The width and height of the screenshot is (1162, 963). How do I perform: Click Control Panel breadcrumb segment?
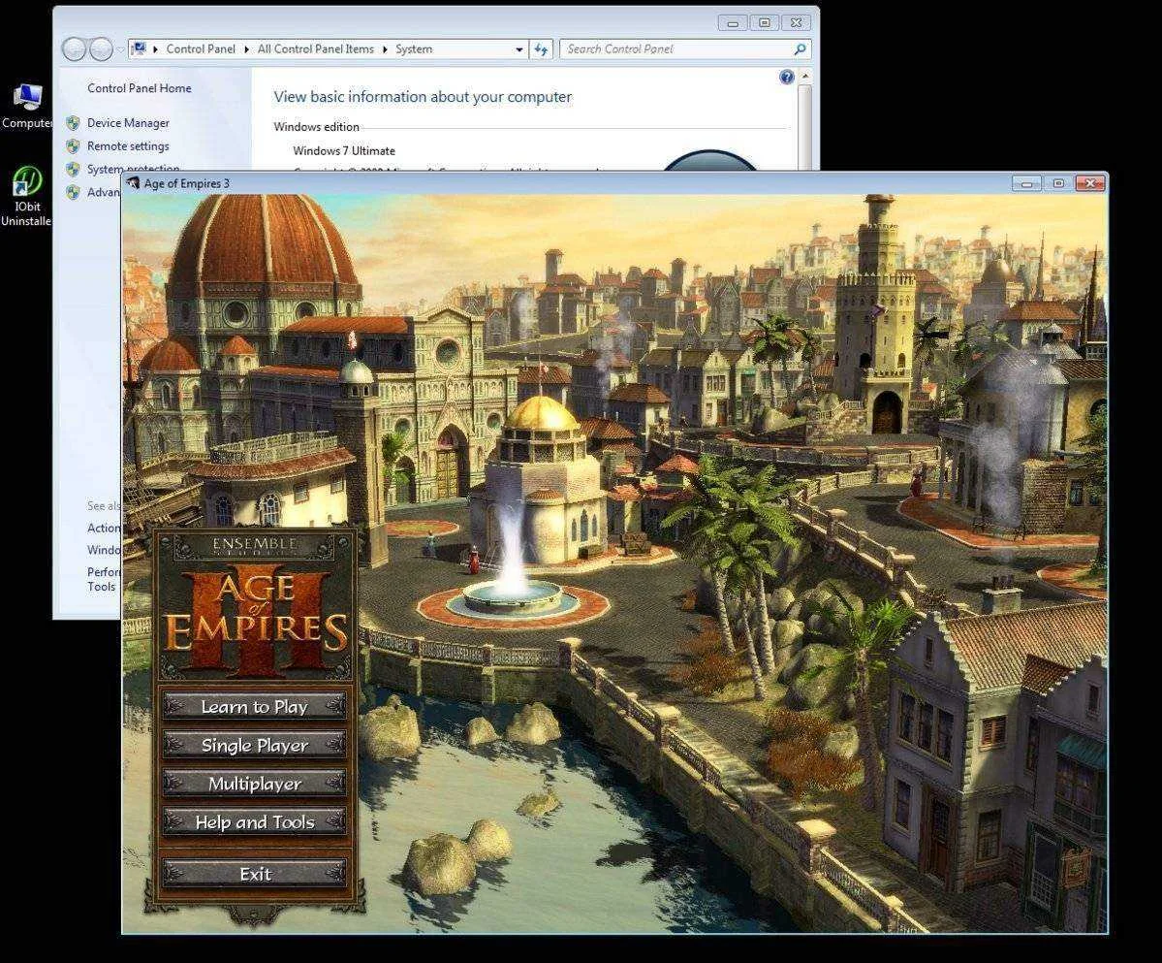200,48
